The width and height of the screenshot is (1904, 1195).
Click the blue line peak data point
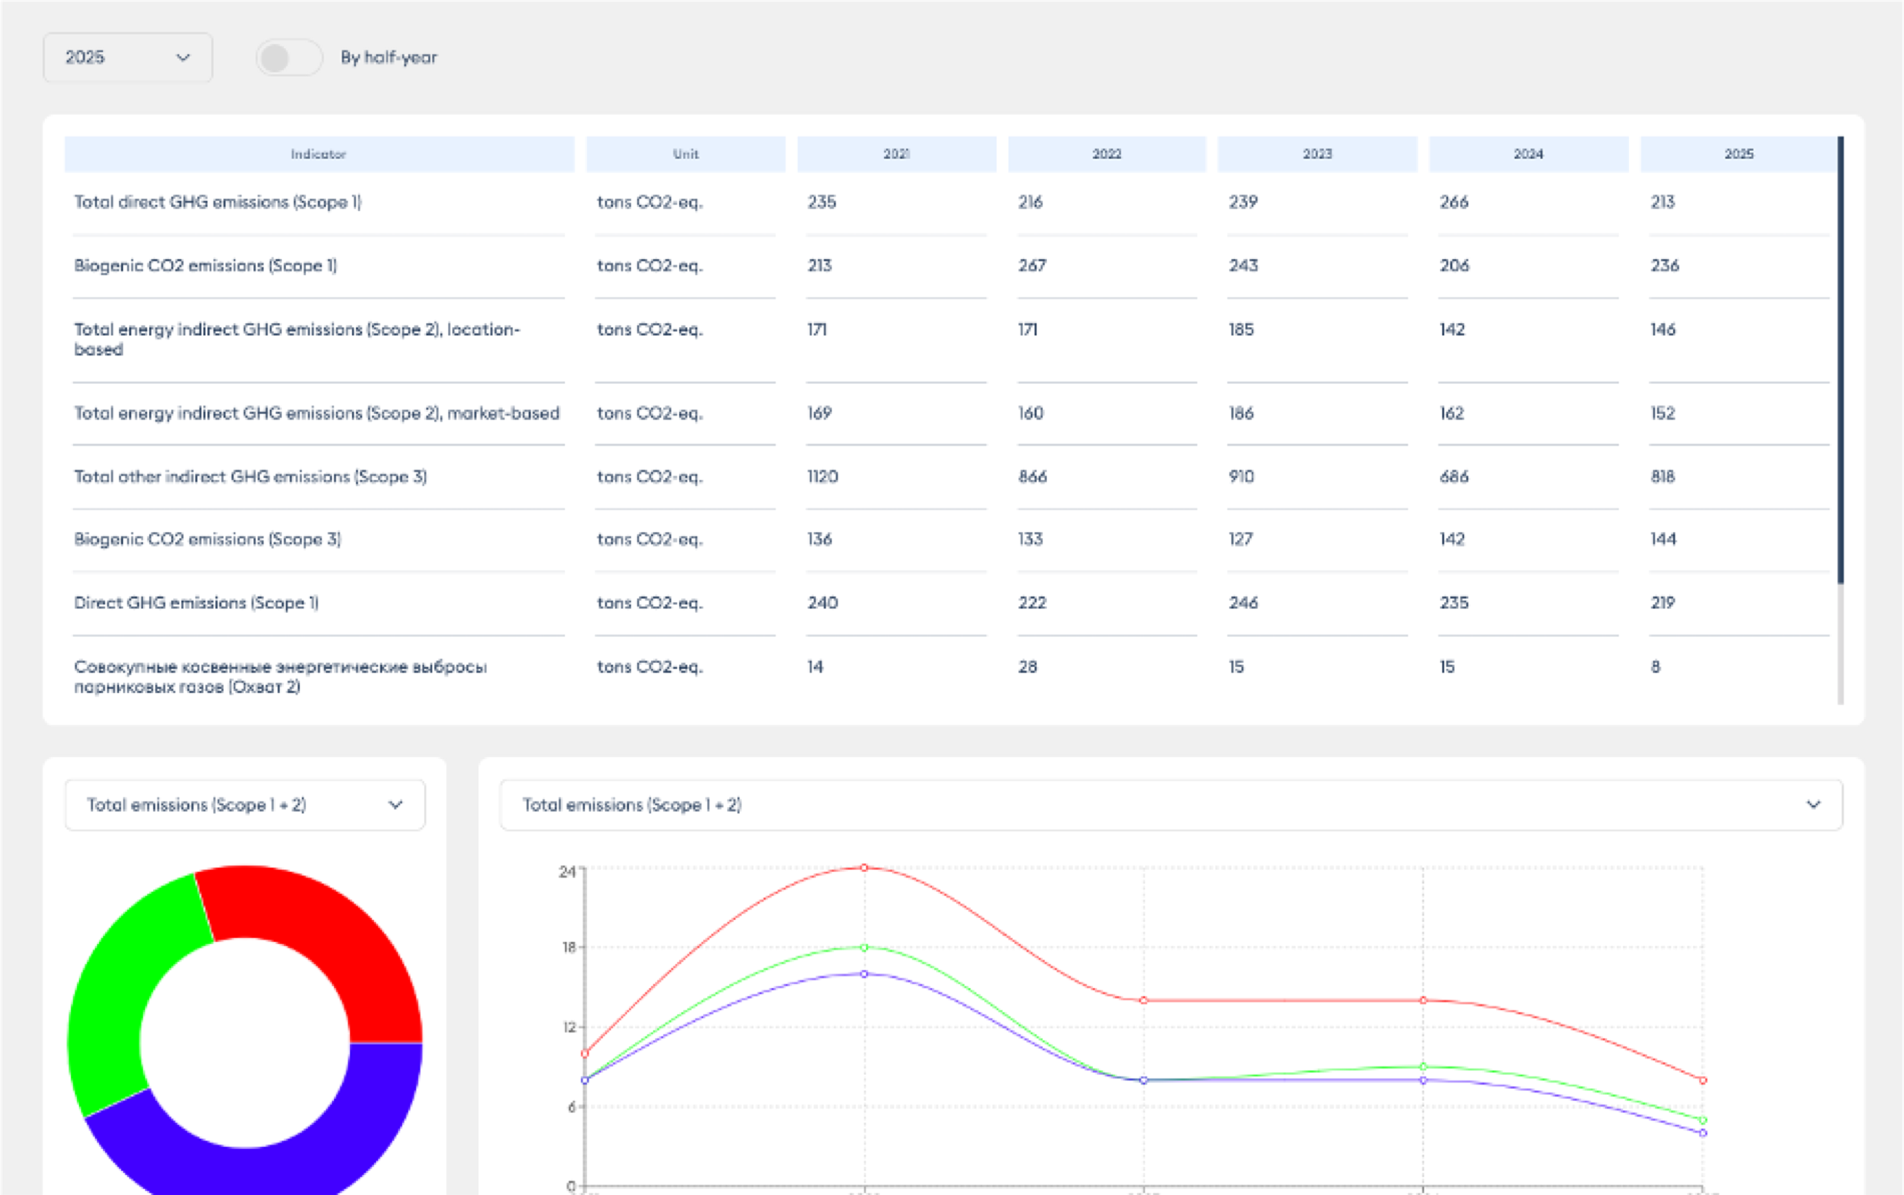click(x=864, y=974)
